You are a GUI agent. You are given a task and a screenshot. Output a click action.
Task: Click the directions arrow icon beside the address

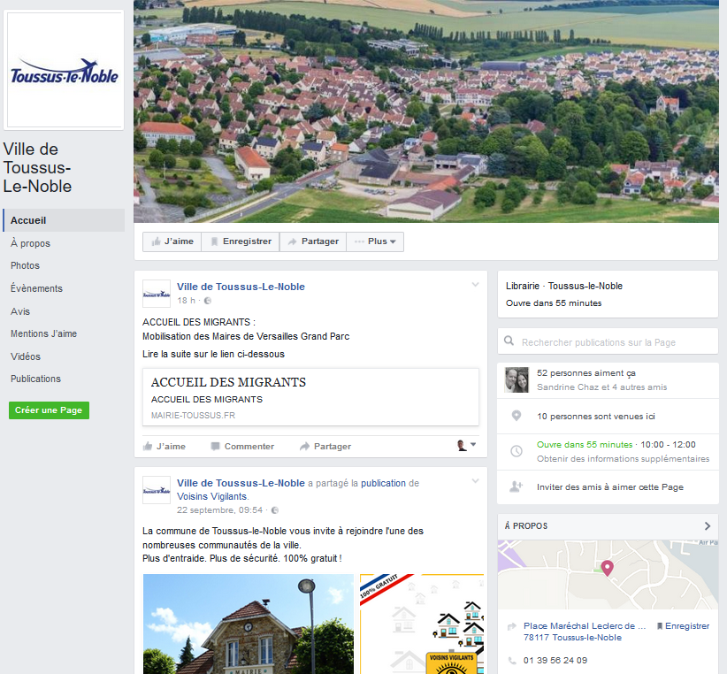tap(512, 627)
